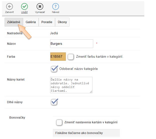The image size is (156, 139).
Task: Open the E1B567 color swatch
Action: point(58,57)
